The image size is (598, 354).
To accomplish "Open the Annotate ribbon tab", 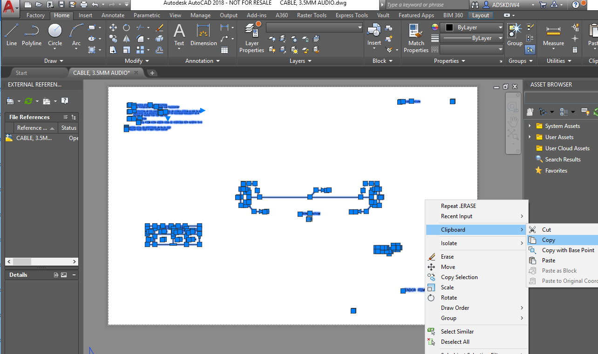I will (x=113, y=15).
